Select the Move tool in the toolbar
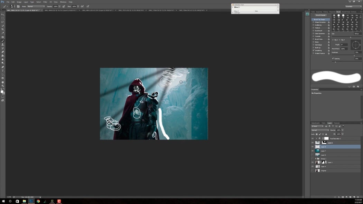Image resolution: width=363 pixels, height=204 pixels. 2,14
